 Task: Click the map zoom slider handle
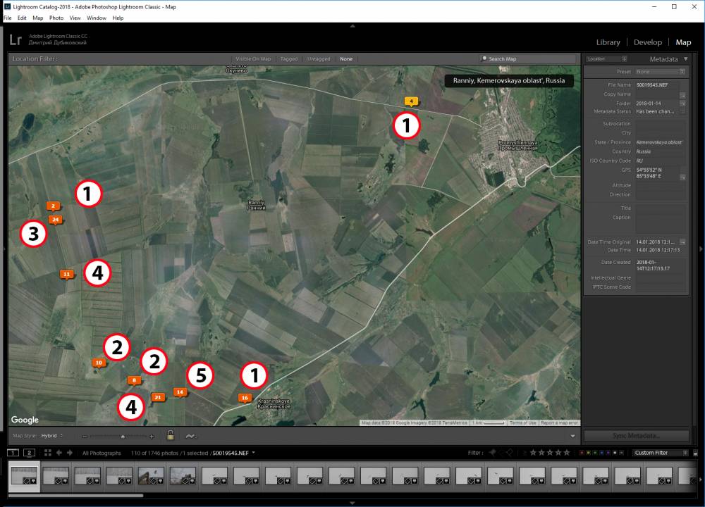tap(123, 437)
